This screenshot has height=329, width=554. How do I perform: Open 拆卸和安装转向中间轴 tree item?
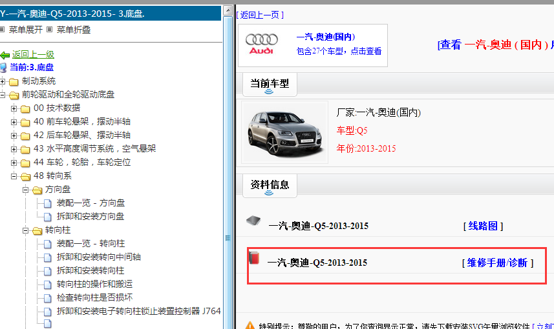point(99,257)
